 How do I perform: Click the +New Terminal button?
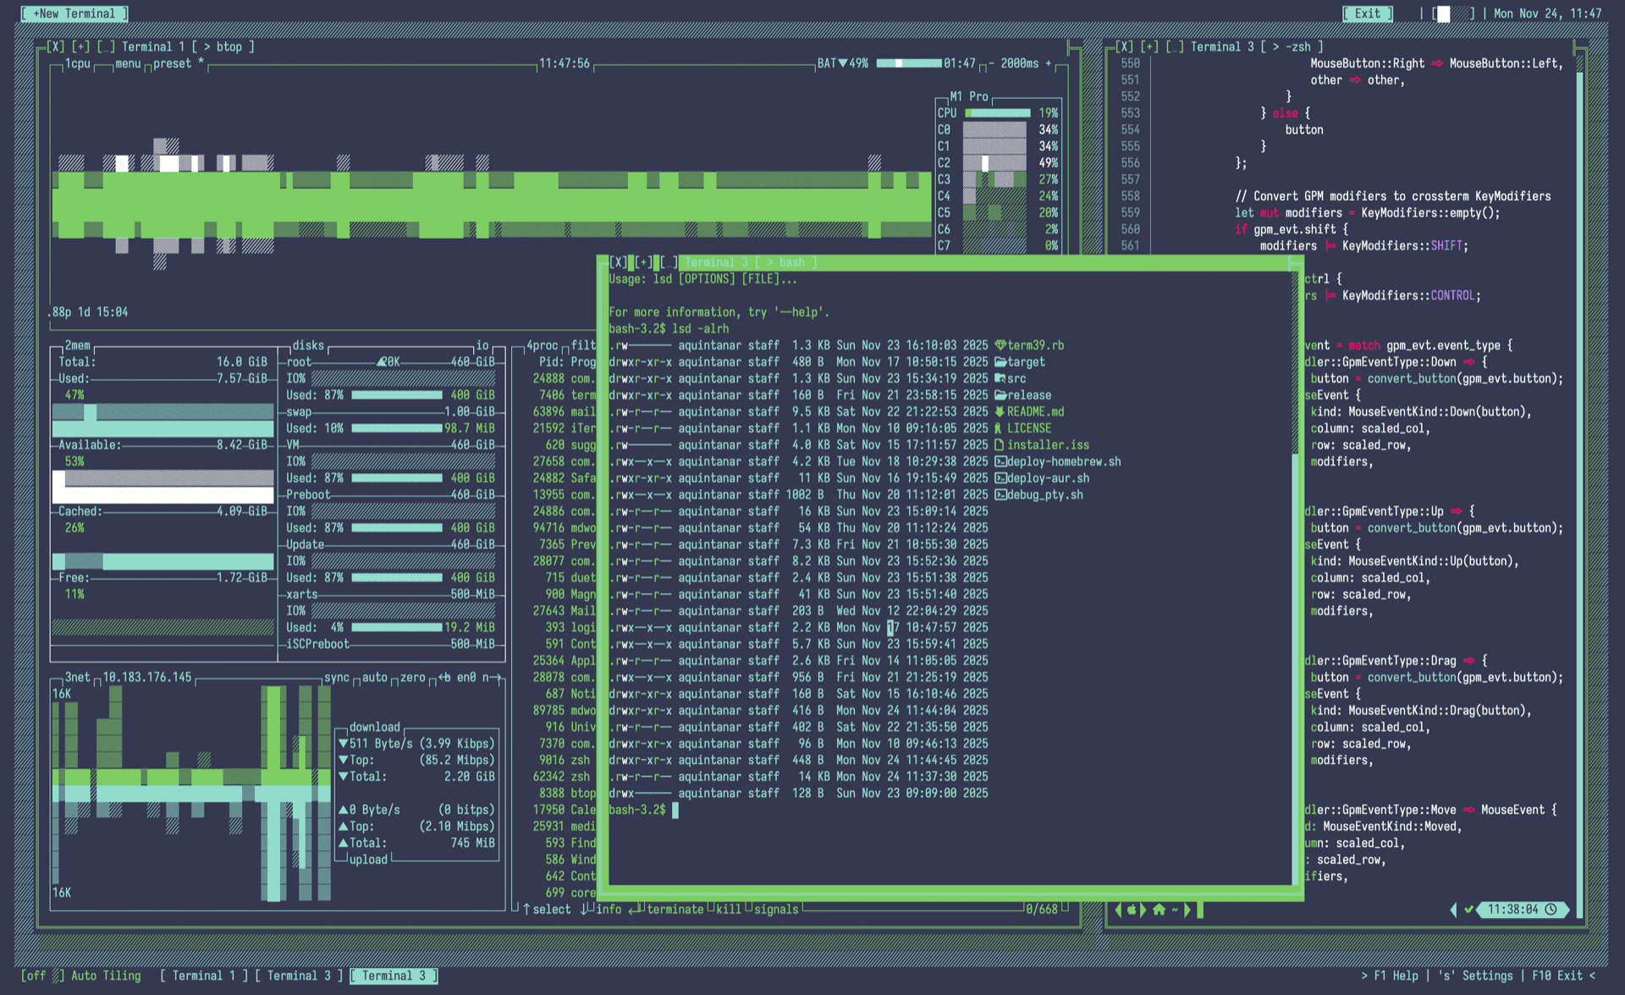[74, 14]
